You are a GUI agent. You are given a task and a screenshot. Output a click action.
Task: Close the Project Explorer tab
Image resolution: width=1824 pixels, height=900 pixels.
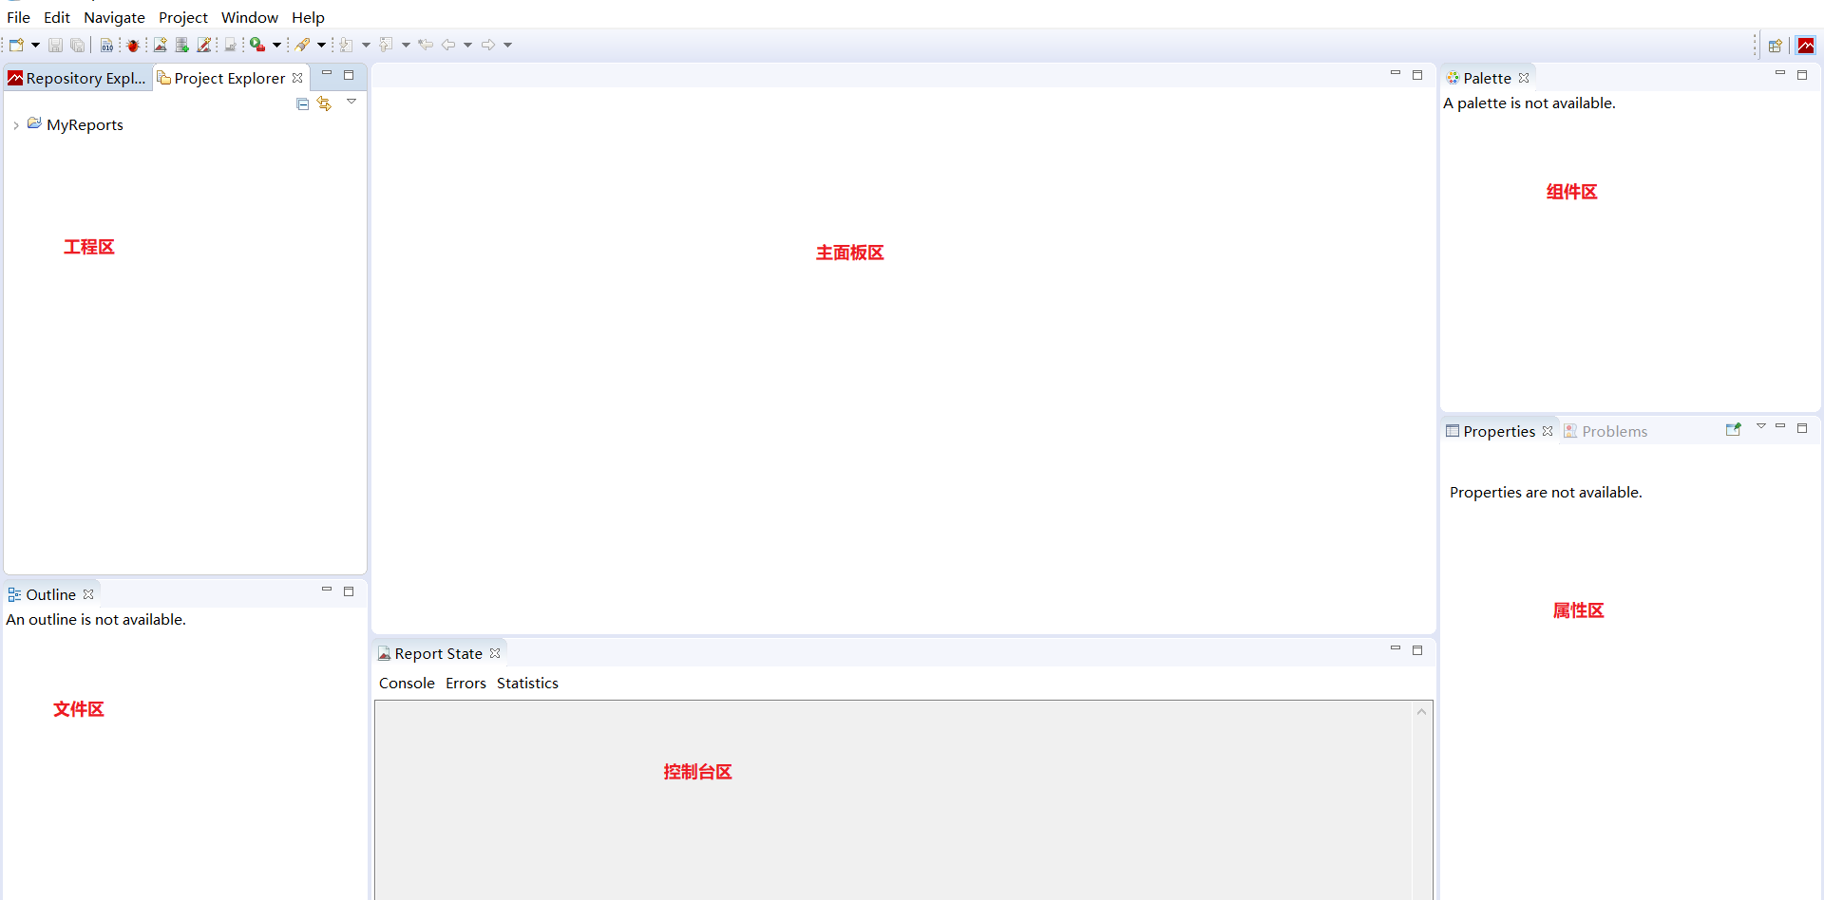[x=297, y=78]
